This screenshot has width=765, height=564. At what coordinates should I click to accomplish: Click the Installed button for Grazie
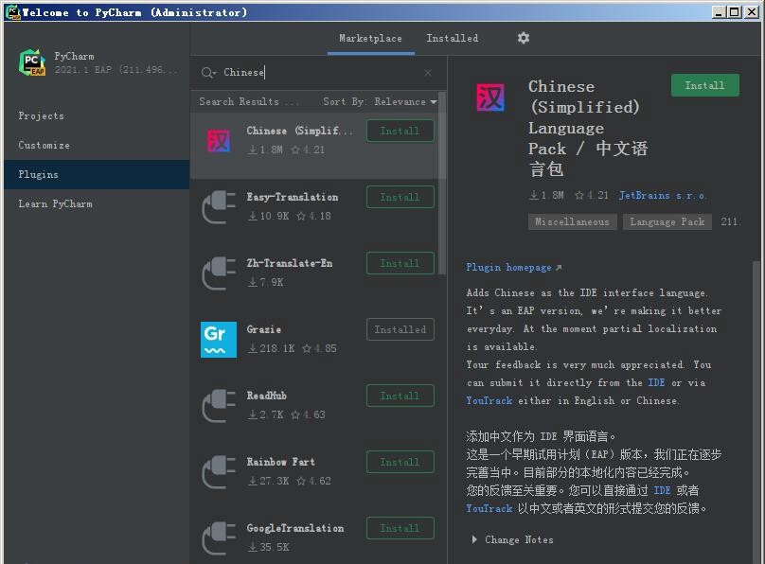400,329
